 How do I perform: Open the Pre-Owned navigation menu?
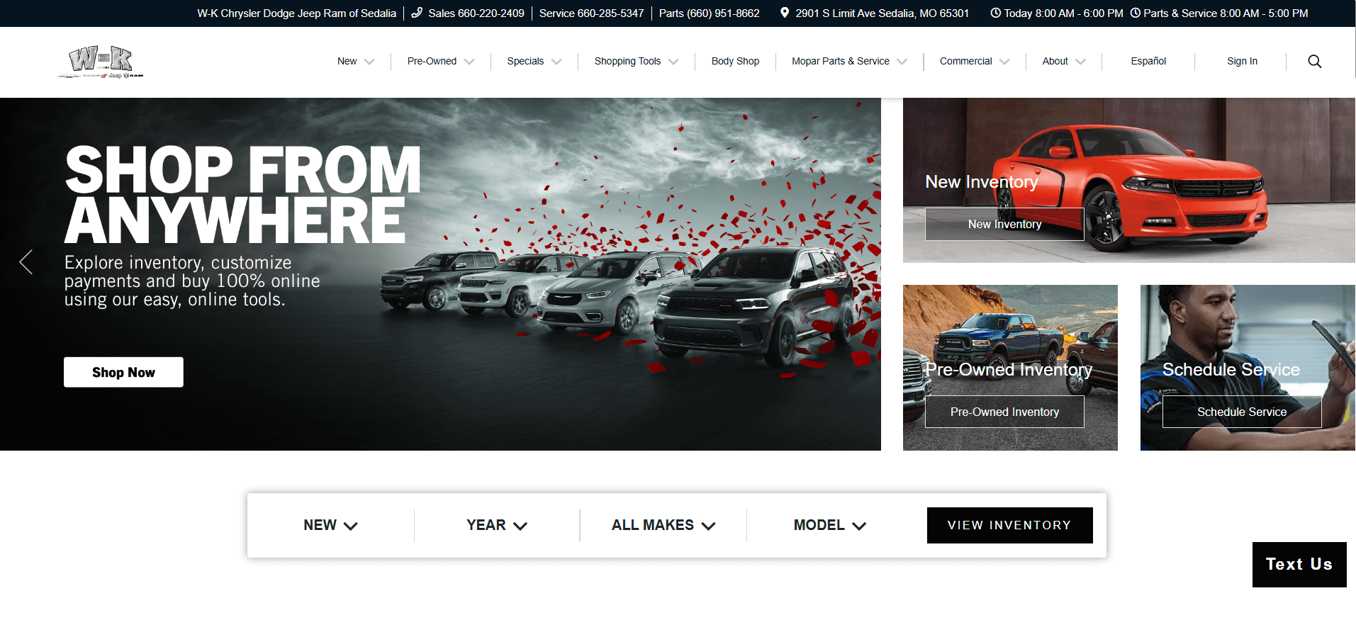440,62
